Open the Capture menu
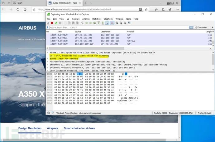This screenshot has width=215, height=142. click(x=76, y=19)
